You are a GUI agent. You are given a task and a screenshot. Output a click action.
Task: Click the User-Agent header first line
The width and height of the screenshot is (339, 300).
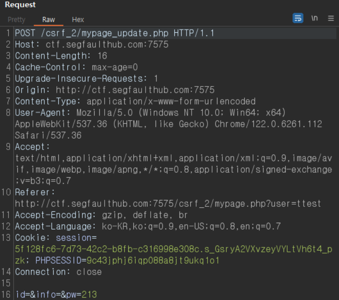point(150,113)
